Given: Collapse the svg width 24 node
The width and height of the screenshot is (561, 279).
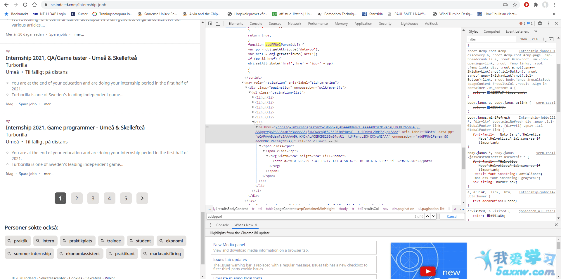Looking at the screenshot, I should pyautogui.click(x=267, y=156).
